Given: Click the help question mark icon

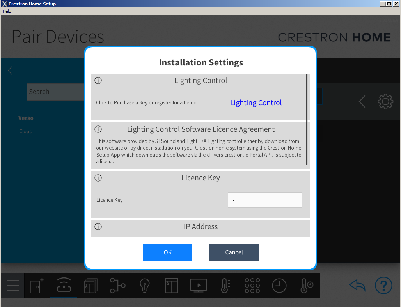Looking at the screenshot, I should (x=383, y=285).
